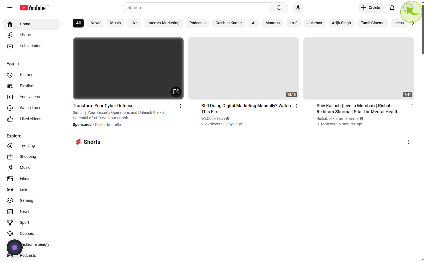Click the Watch Later clock icon
This screenshot has width=425, height=262.
click(10, 108)
